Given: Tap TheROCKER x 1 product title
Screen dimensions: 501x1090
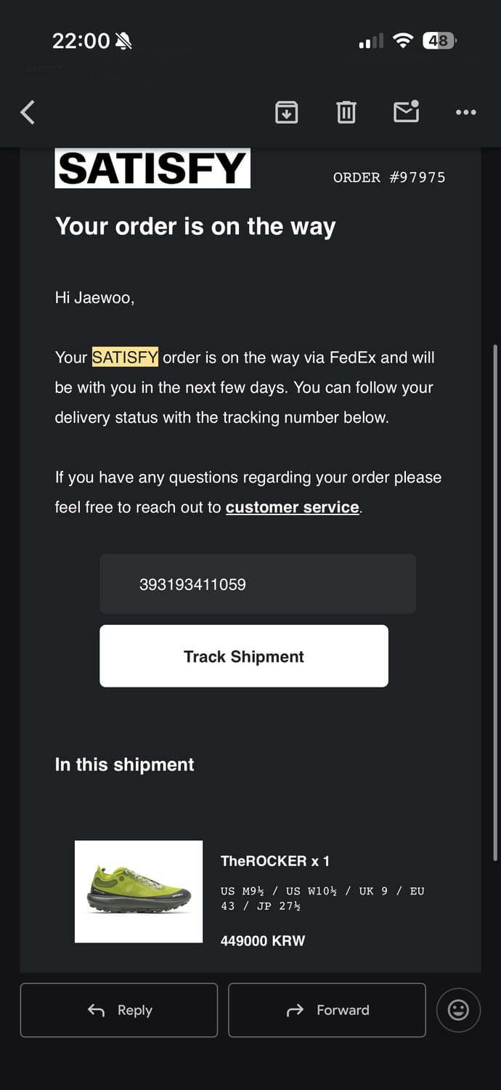Looking at the screenshot, I should 274,861.
